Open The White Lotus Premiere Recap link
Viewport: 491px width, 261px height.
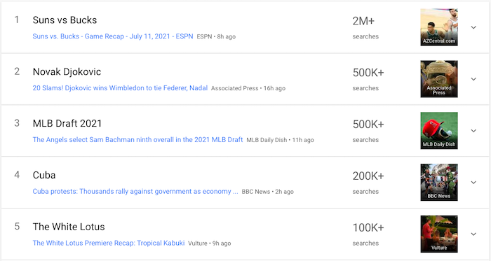tap(109, 243)
